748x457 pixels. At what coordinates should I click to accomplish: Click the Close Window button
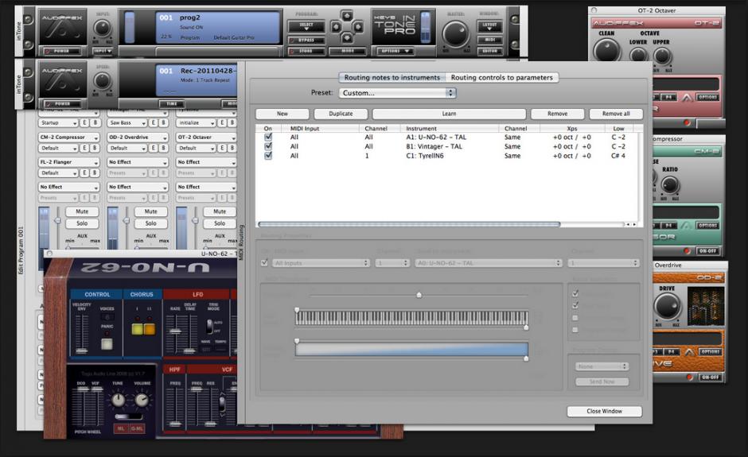pos(605,411)
